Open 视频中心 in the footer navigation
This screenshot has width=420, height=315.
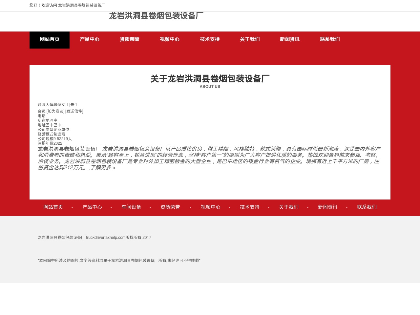click(x=211, y=207)
